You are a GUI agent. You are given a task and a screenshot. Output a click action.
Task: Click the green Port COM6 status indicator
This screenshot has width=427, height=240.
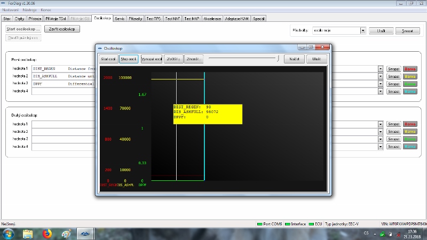[x=260, y=224]
